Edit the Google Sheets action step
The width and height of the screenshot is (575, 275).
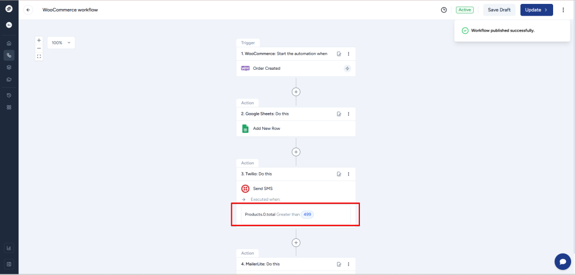pyautogui.click(x=339, y=114)
